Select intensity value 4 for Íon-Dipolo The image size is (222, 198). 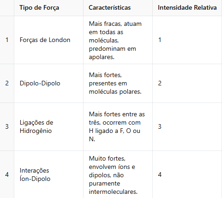187,174
